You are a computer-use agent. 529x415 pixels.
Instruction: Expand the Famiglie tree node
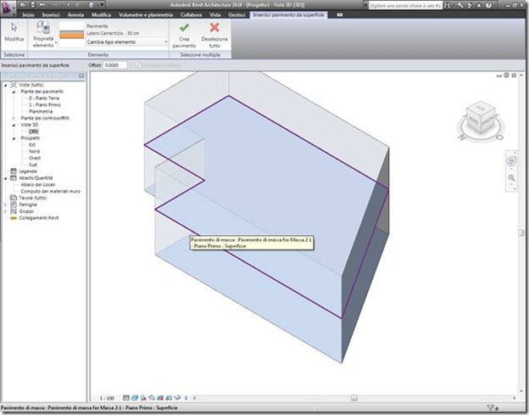5,205
